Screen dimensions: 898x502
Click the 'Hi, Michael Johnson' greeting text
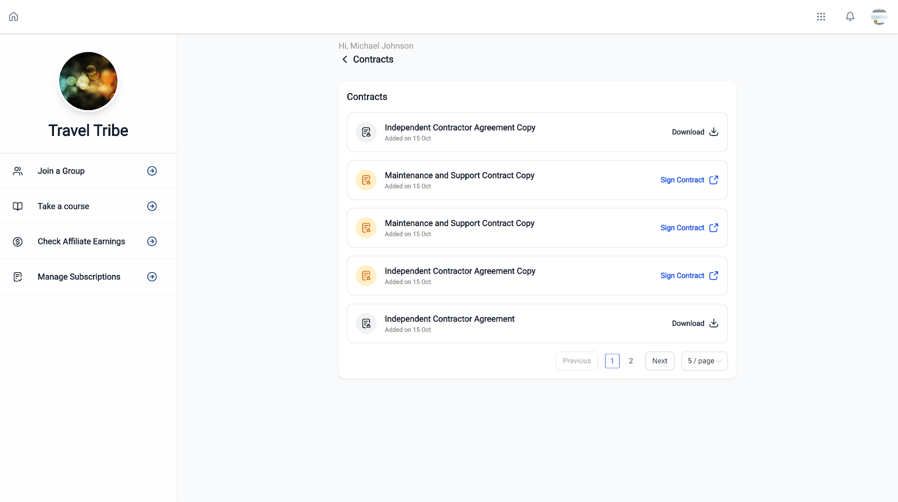(x=376, y=46)
